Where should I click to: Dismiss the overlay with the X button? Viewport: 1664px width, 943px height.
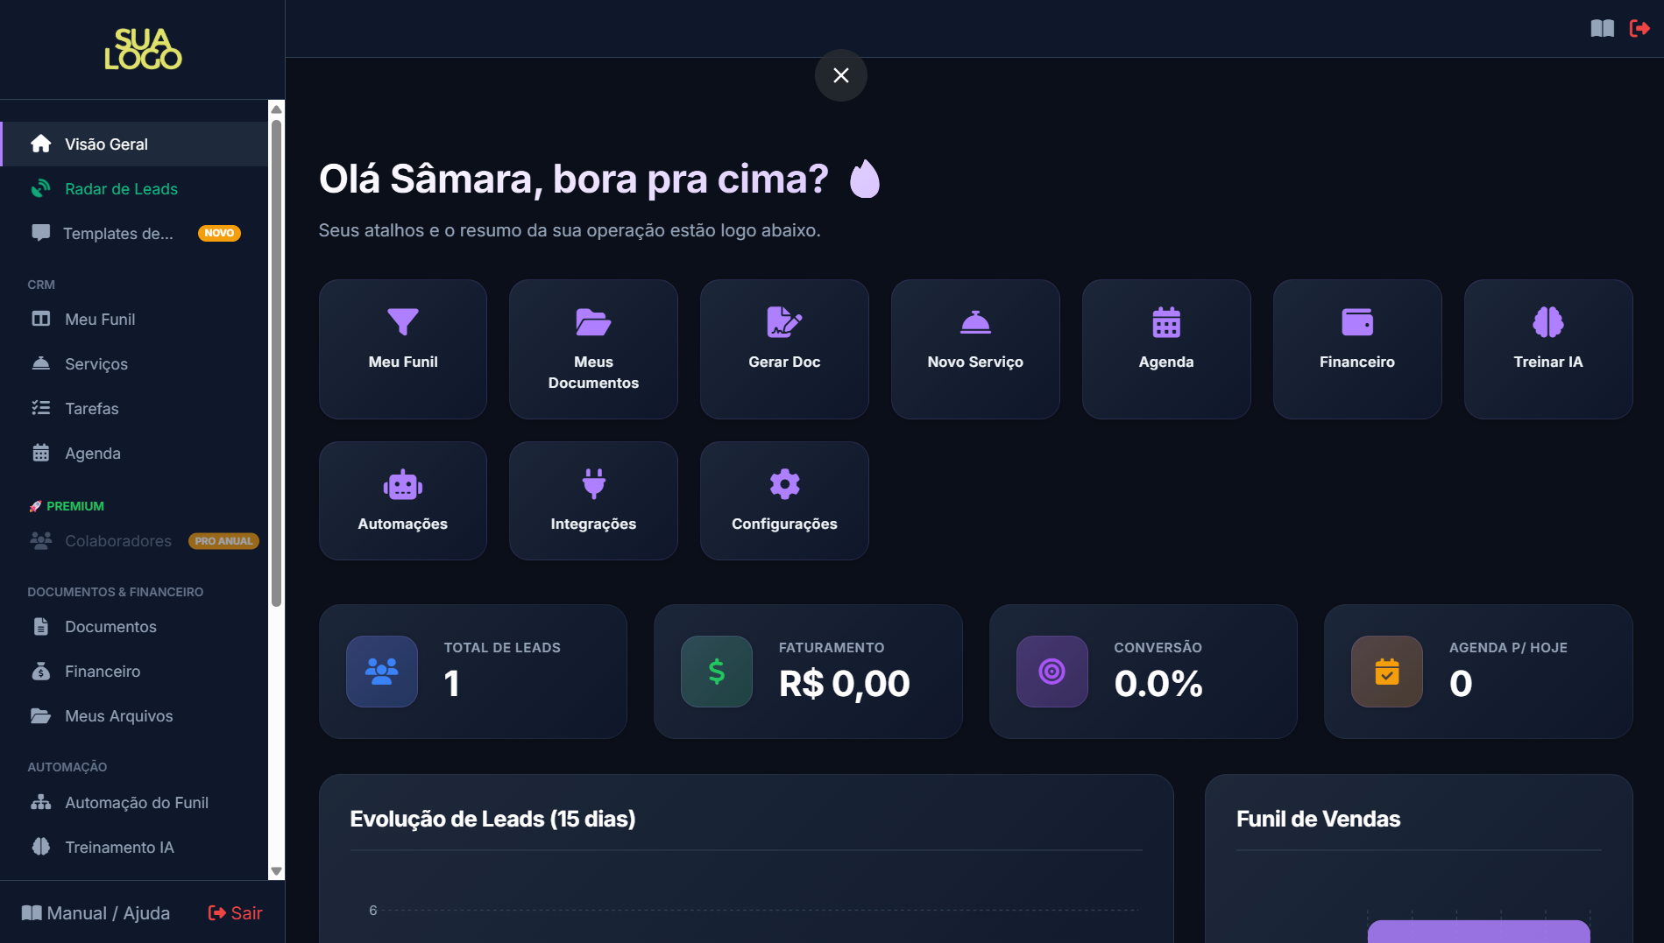click(x=840, y=75)
